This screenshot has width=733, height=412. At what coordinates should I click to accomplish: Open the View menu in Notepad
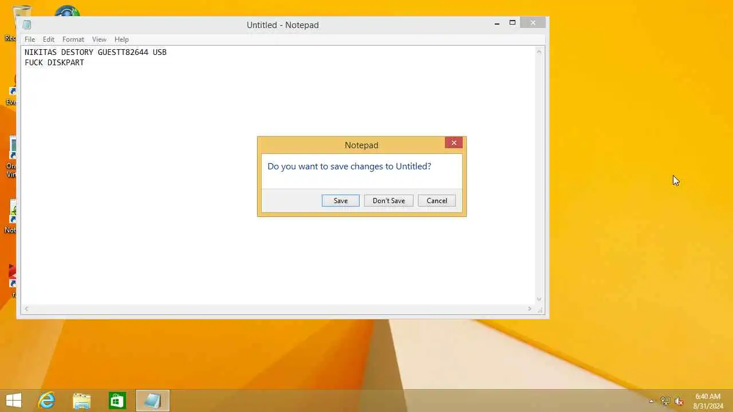coord(99,39)
